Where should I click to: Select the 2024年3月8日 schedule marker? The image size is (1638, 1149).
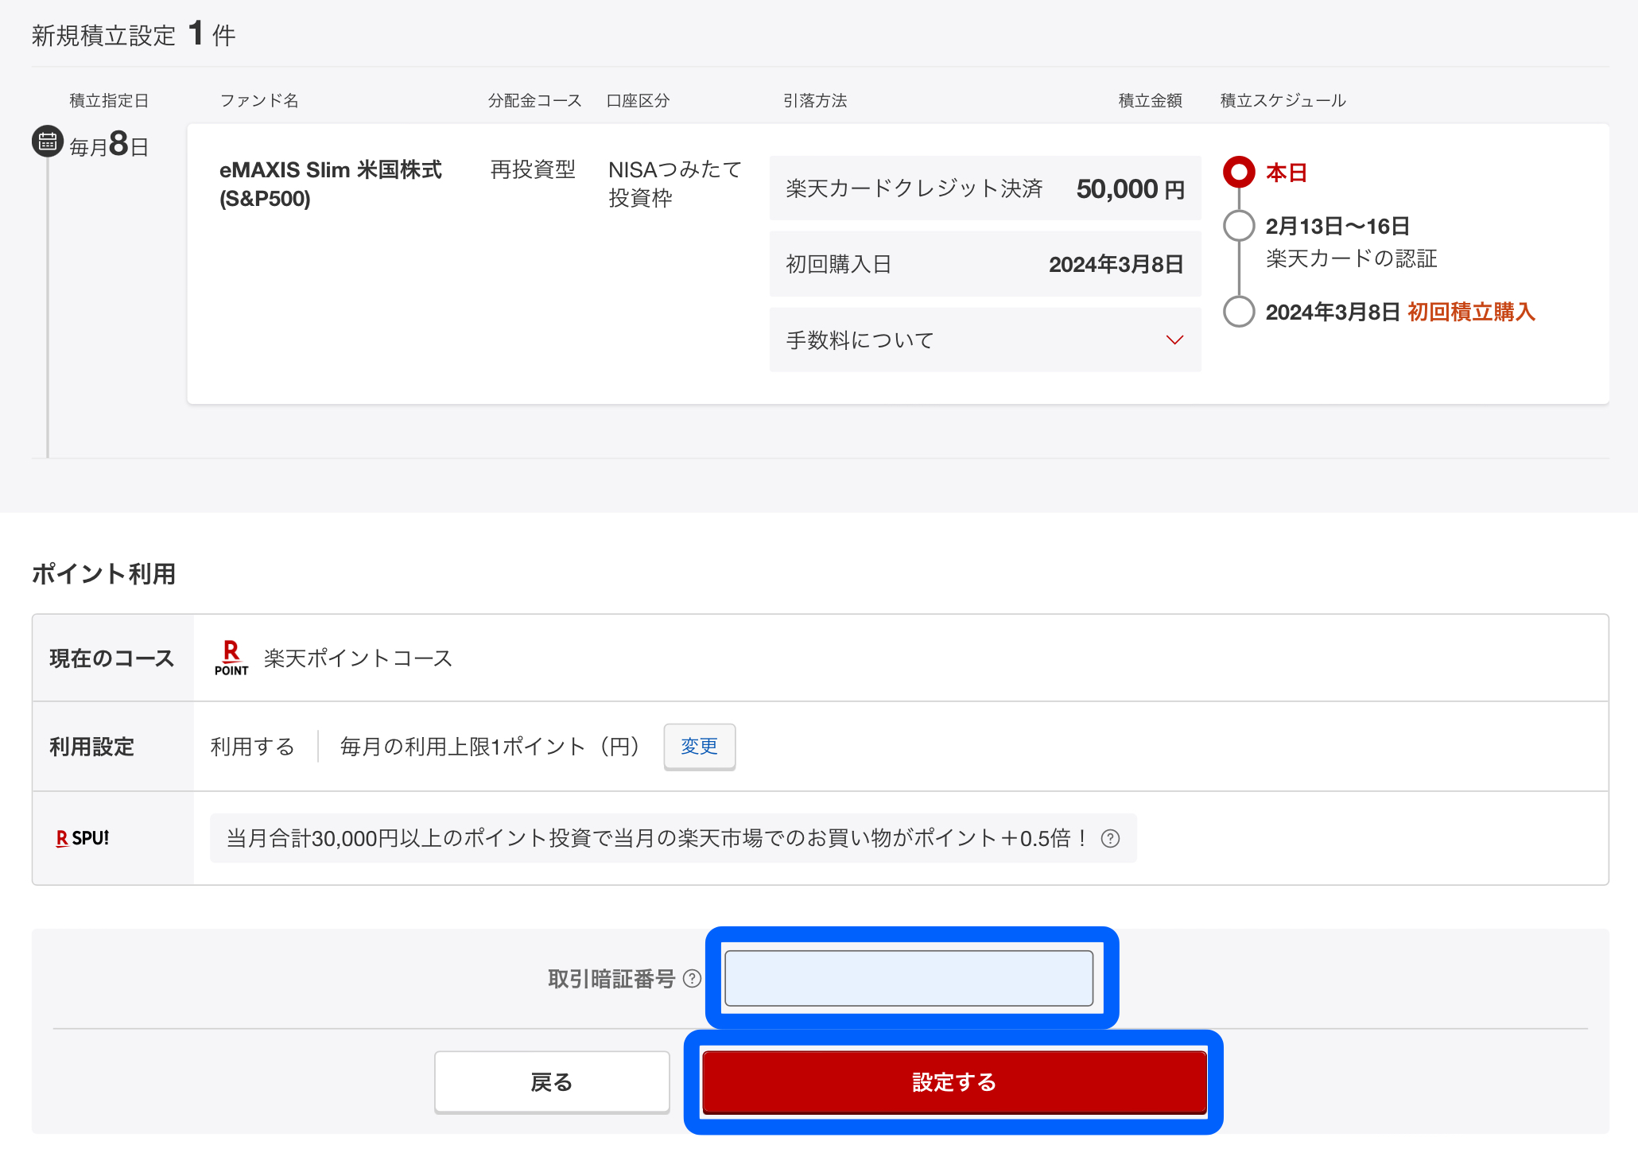[x=1239, y=312]
